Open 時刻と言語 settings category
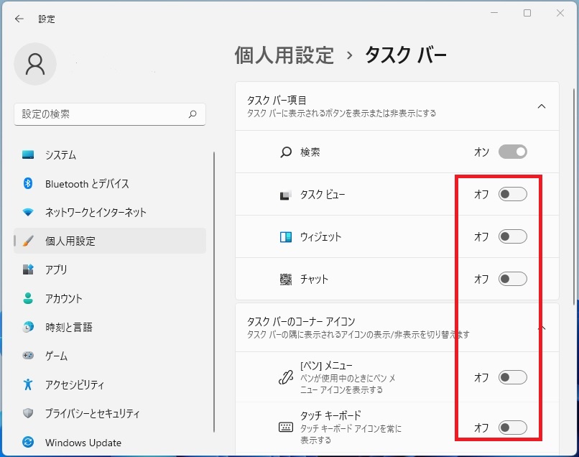This screenshot has height=457, width=579. 110,327
